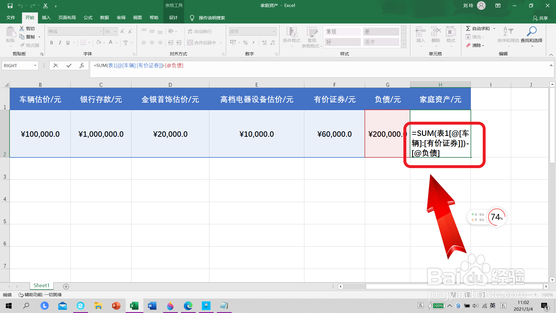Click the Conditional Formatting icon
This screenshot has width=556, height=313.
click(292, 32)
